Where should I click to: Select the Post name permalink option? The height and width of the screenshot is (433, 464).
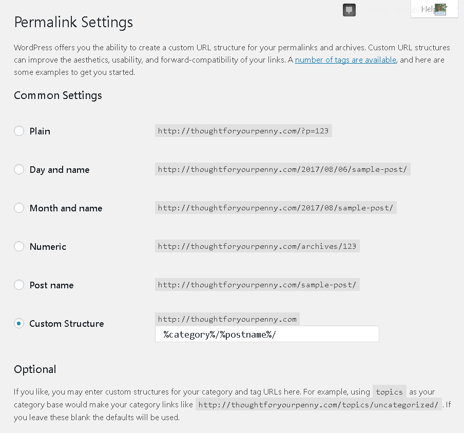tap(19, 285)
